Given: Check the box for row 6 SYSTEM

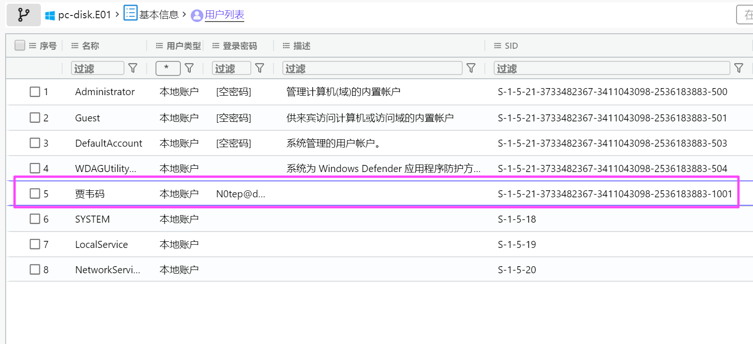Looking at the screenshot, I should click(35, 219).
